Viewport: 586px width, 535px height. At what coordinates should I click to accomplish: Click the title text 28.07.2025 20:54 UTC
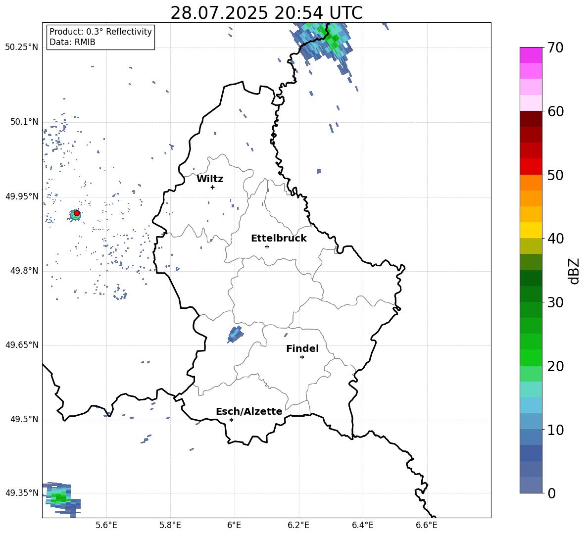[266, 13]
